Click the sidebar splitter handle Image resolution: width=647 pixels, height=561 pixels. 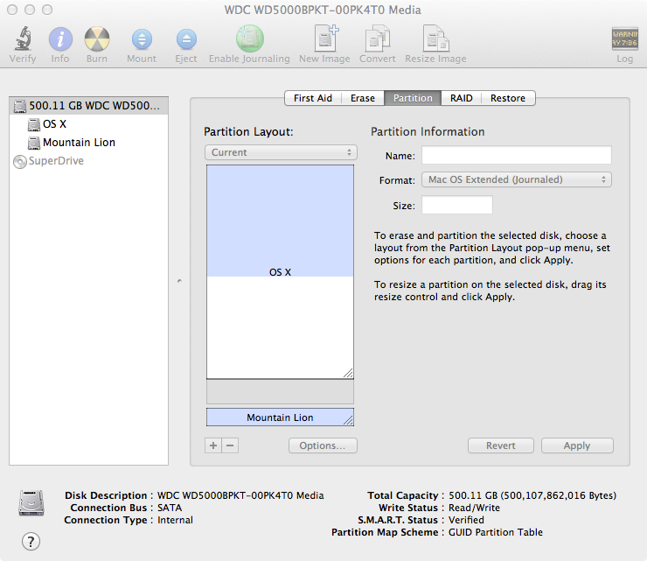(x=179, y=281)
